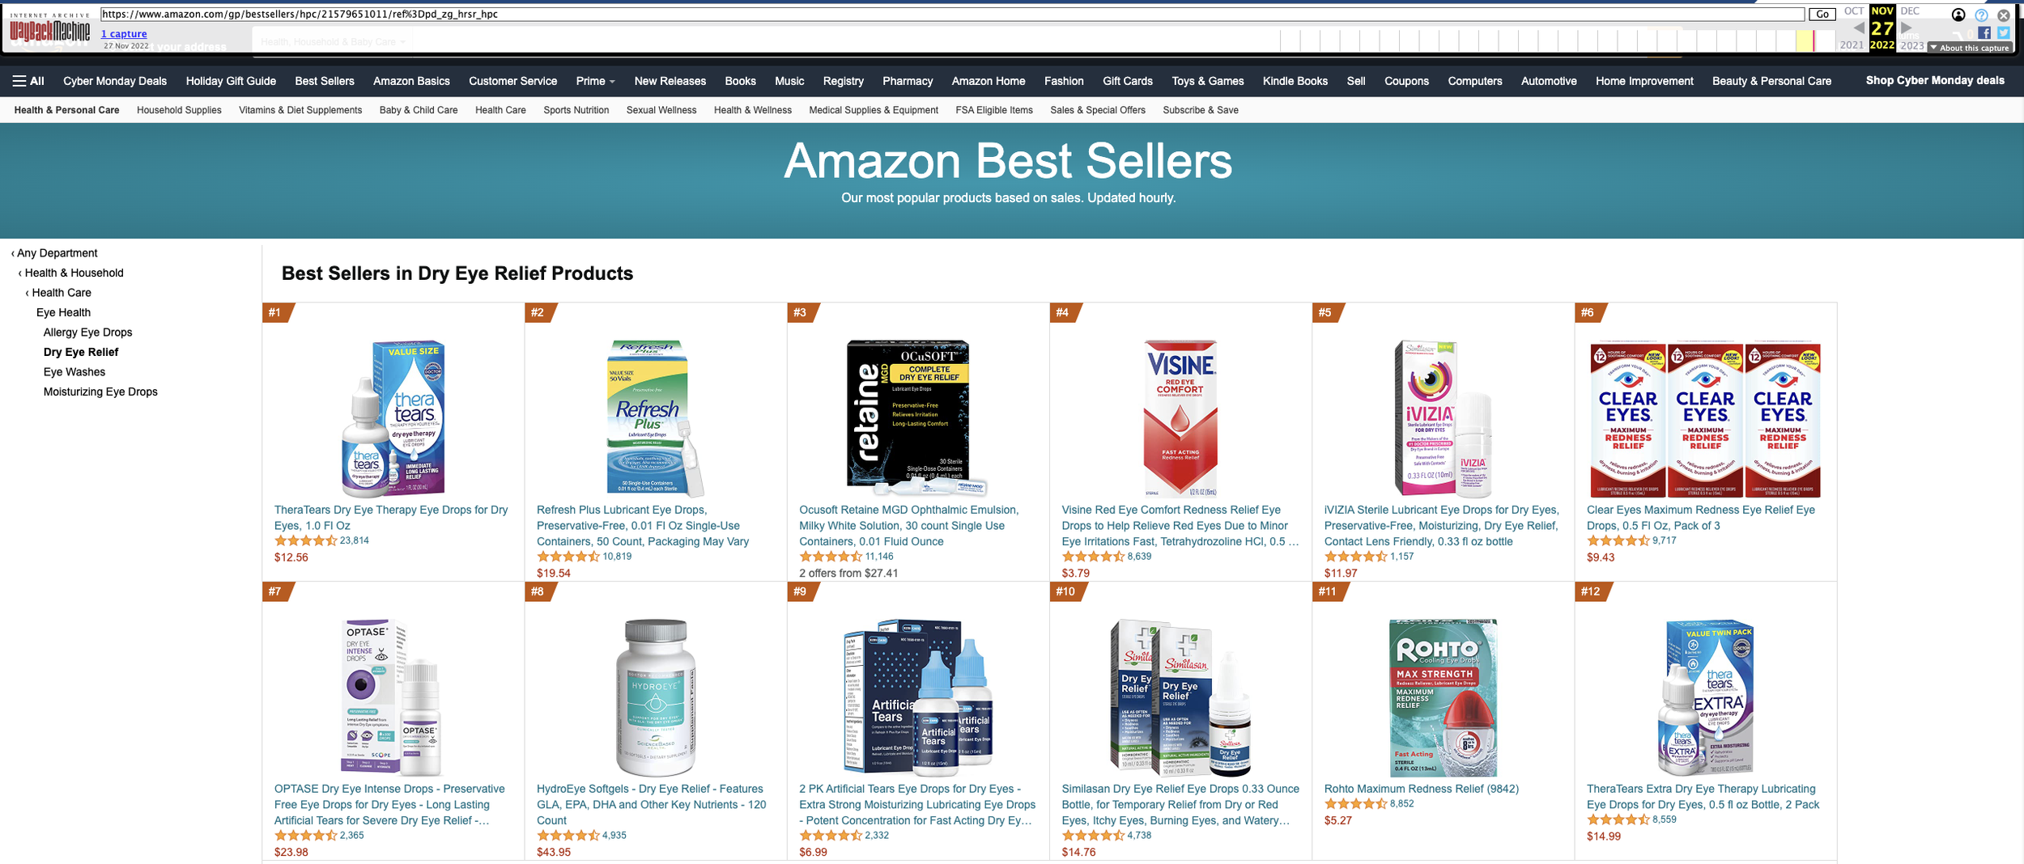Choose Allergy Eye Drops subcategory

87,332
